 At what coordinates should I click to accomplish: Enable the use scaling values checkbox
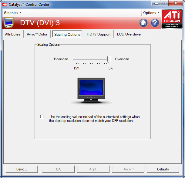coord(42,116)
